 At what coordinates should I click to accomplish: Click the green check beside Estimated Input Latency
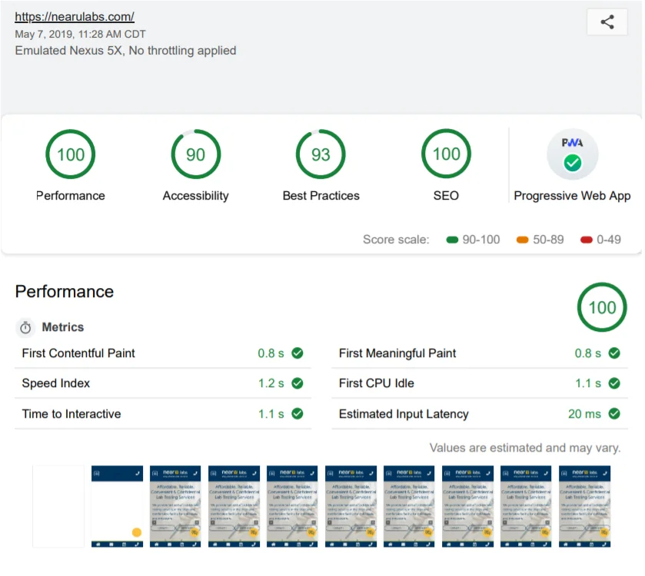(x=613, y=414)
